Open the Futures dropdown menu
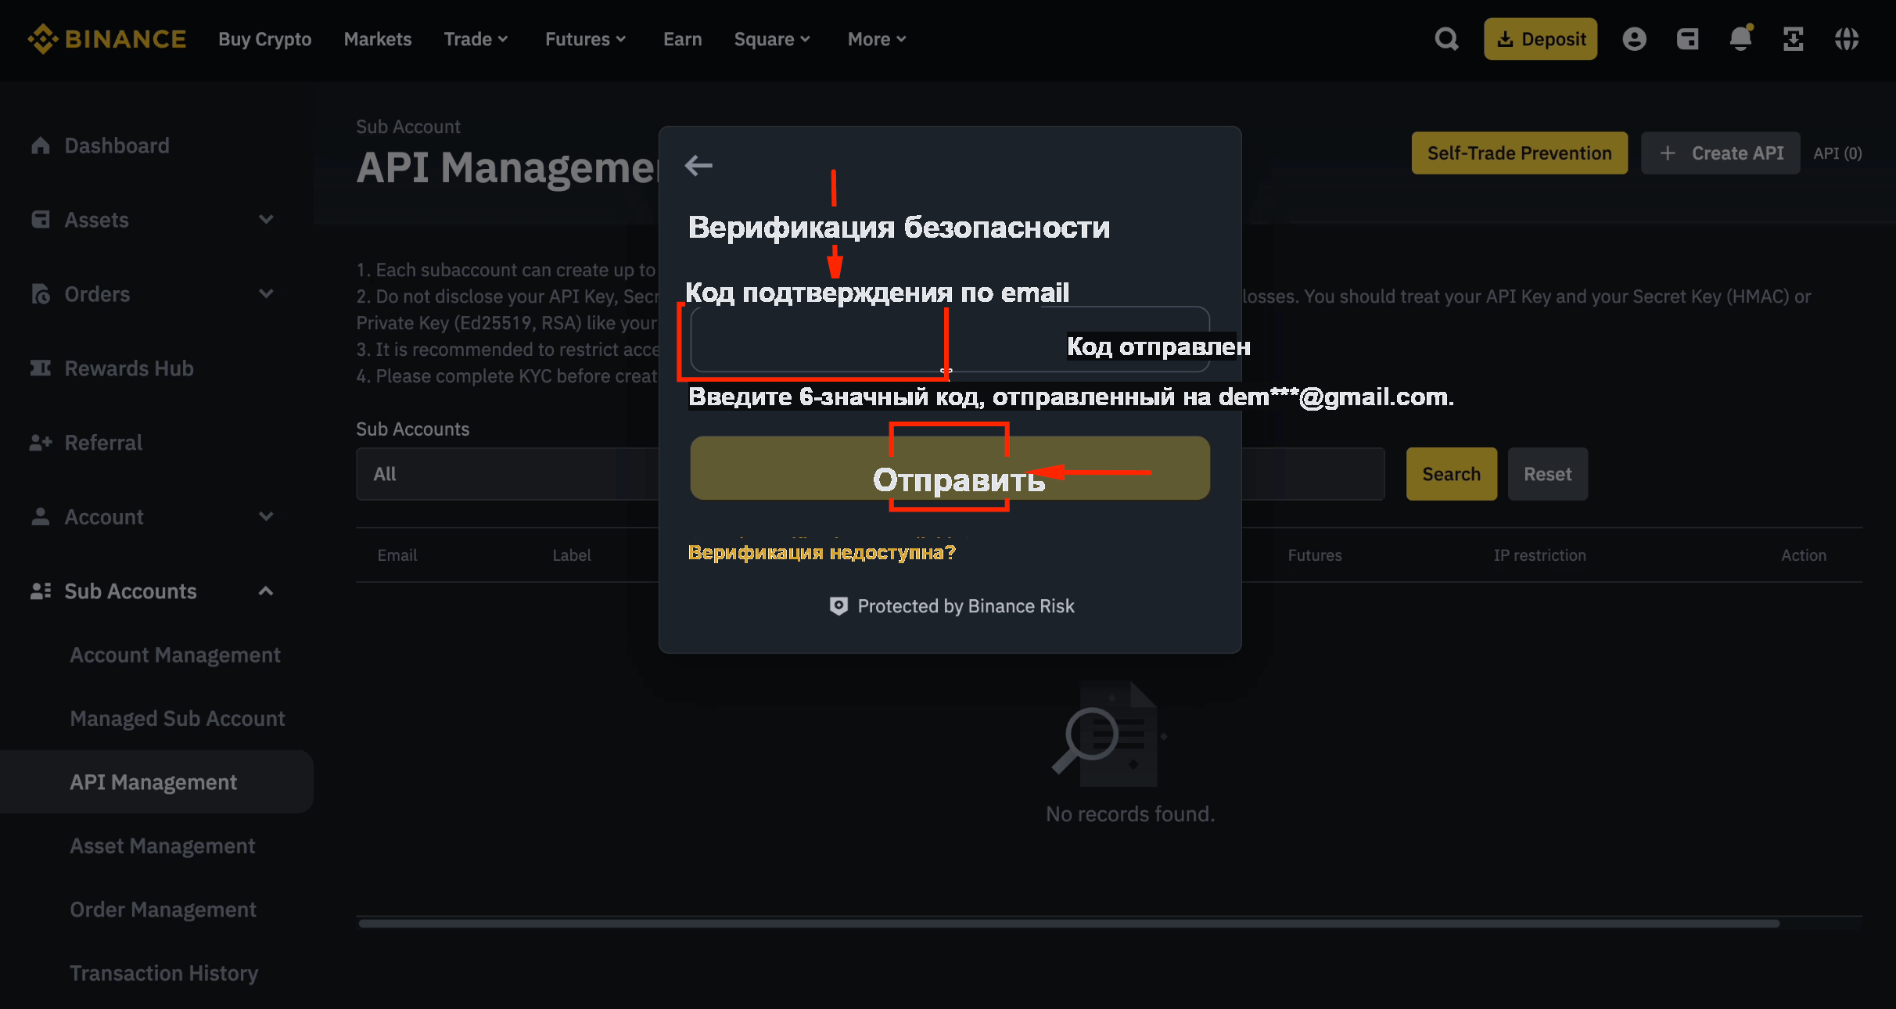The image size is (1896, 1009). [x=586, y=39]
